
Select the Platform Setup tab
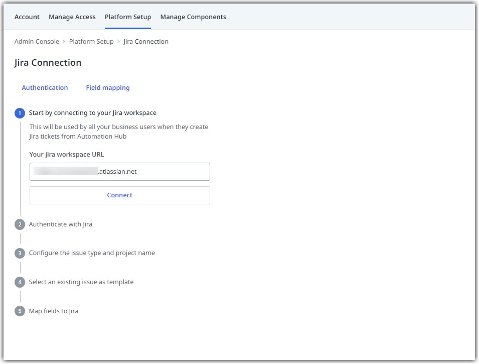click(x=128, y=17)
